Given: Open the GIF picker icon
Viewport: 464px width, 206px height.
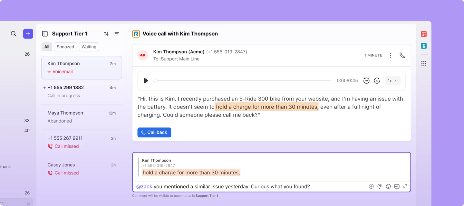Looking at the screenshot, I should pos(397,186).
